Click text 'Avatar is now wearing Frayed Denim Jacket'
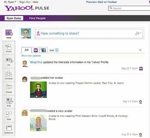This screenshot has width=150, height=138. coord(75,83)
